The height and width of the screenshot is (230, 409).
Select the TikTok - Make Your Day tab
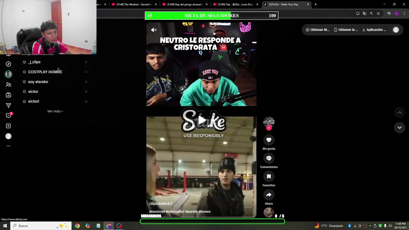coord(287,4)
